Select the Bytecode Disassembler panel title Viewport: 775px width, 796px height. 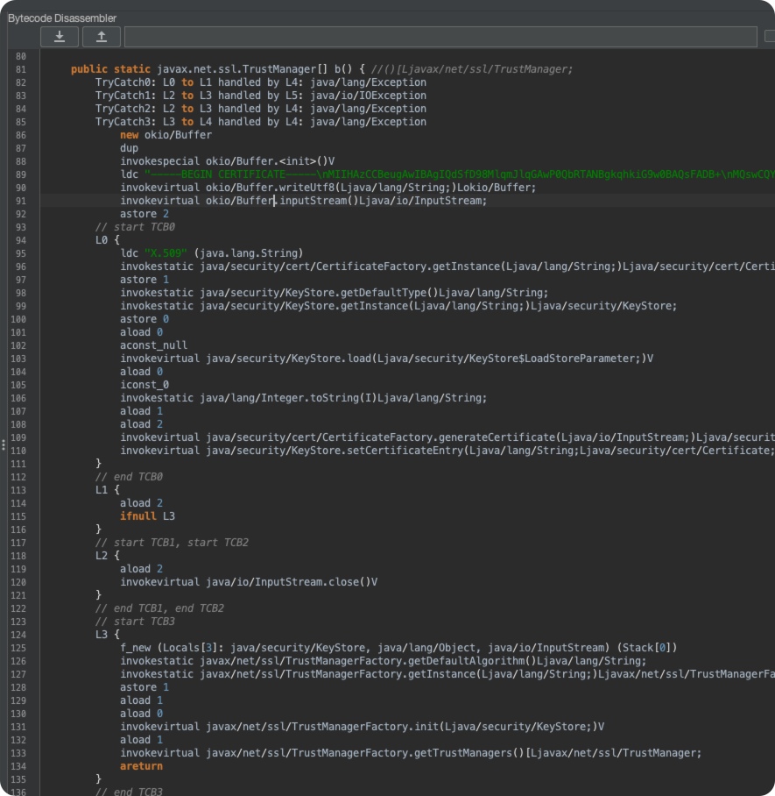[62, 18]
